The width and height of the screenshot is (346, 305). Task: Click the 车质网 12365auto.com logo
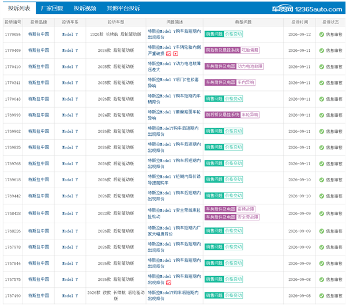click(307, 9)
